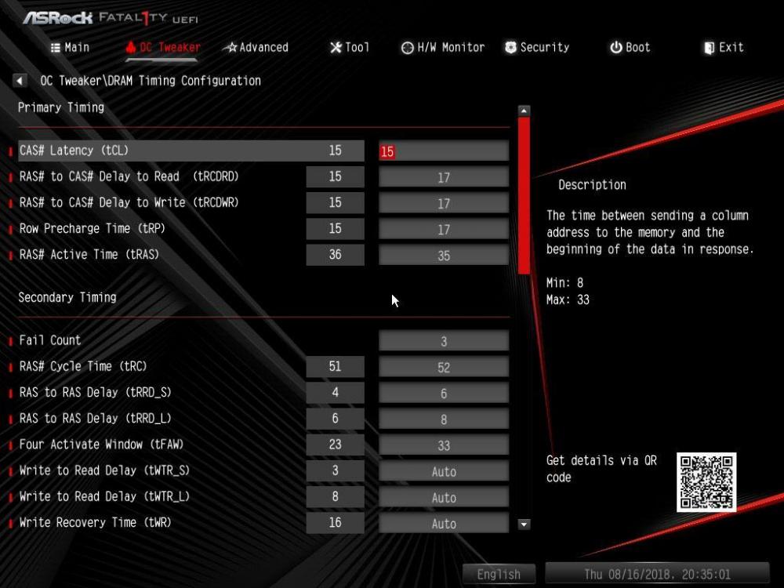Click the English language button

point(499,573)
